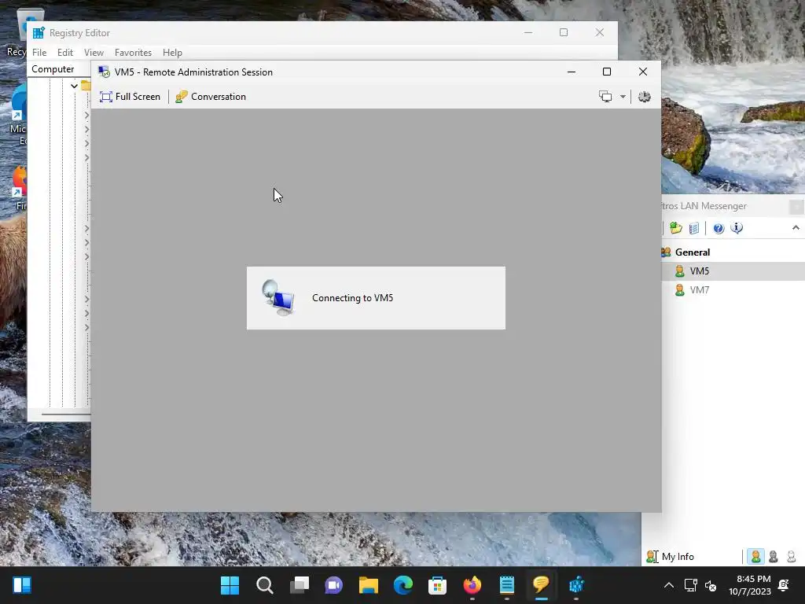Open the dropdown arrow beside the monitor icon

[x=623, y=97]
